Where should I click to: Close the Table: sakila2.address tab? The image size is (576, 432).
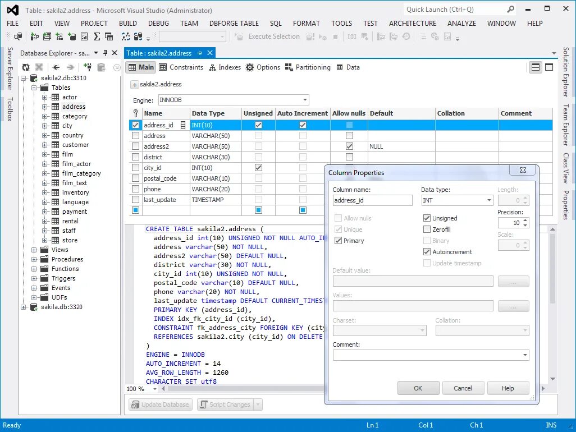210,53
